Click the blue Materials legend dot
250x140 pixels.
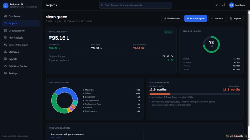coord(83,90)
